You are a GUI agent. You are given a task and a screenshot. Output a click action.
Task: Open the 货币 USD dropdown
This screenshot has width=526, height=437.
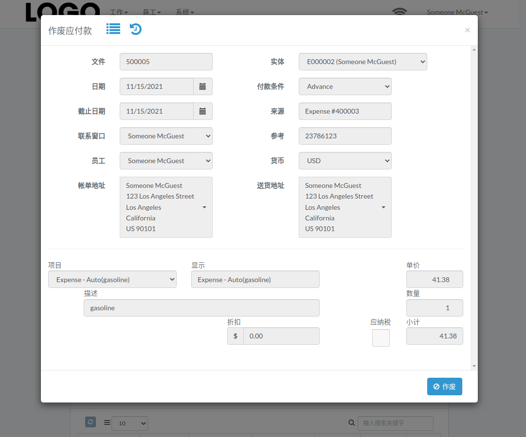click(345, 161)
